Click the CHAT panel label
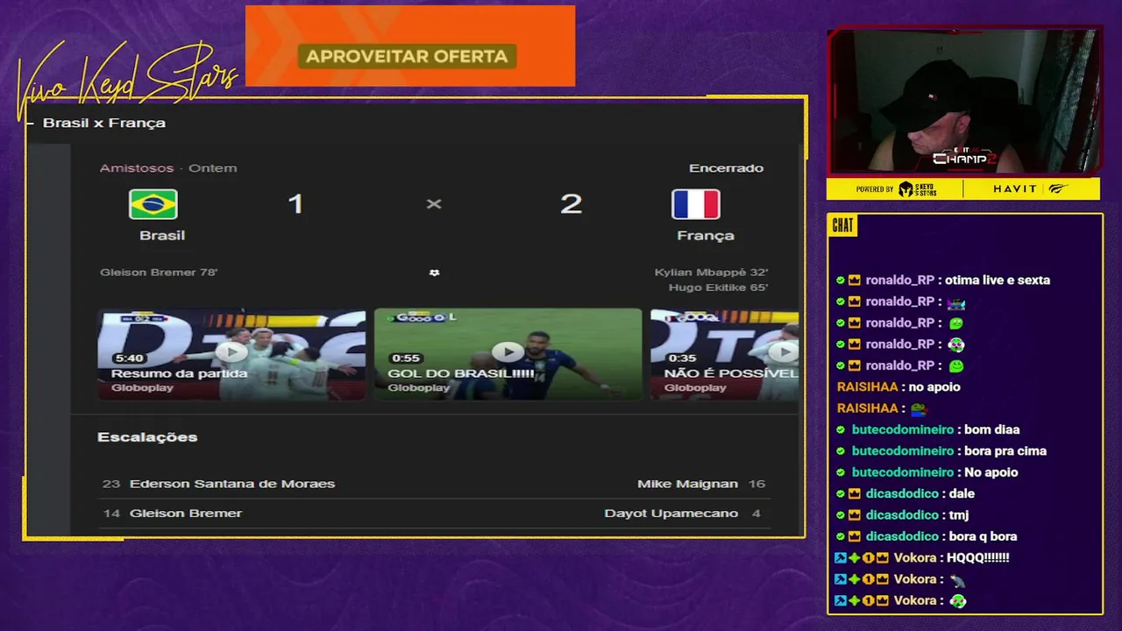This screenshot has height=631, width=1122. point(842,226)
